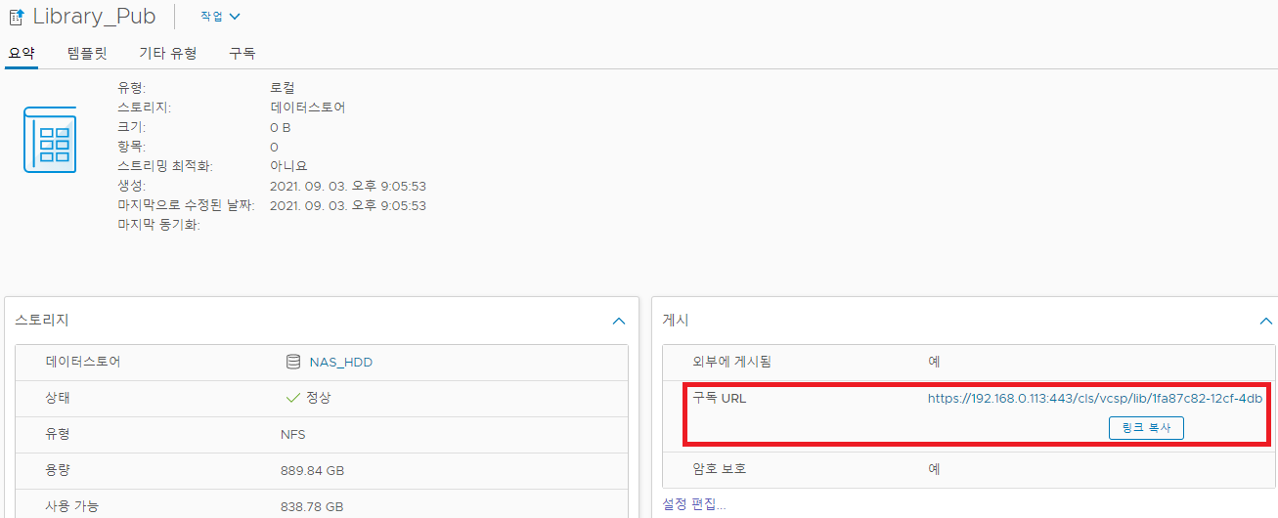Screen dimensions: 1278x518
Task: Open the NAS_HDD datastore link
Action: (x=340, y=362)
